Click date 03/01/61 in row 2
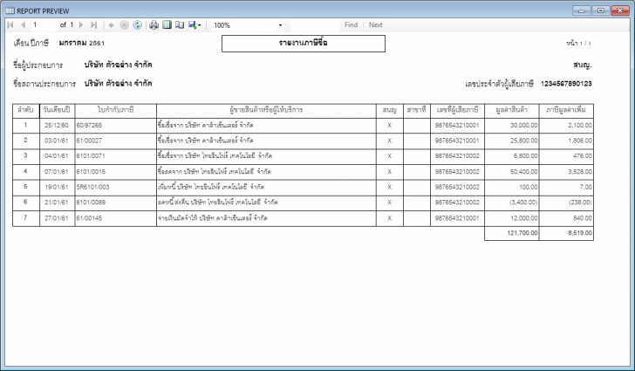This screenshot has height=371, width=635. coord(57,141)
